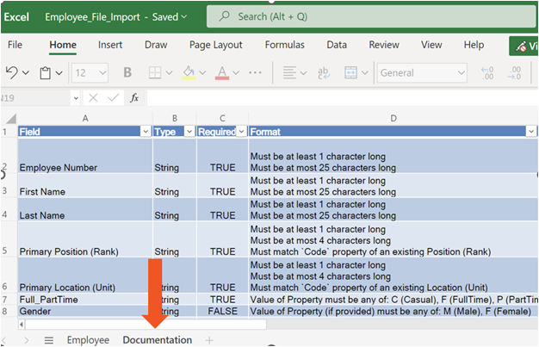Image resolution: width=539 pixels, height=347 pixels.
Task: Open the More font options ellipsis
Action: 255,72
